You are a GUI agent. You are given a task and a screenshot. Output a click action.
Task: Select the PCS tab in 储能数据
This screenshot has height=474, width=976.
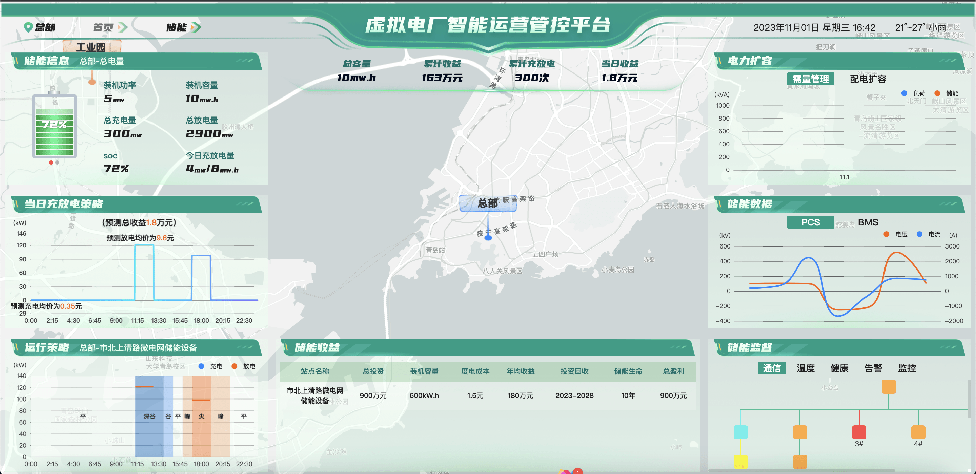click(x=810, y=222)
